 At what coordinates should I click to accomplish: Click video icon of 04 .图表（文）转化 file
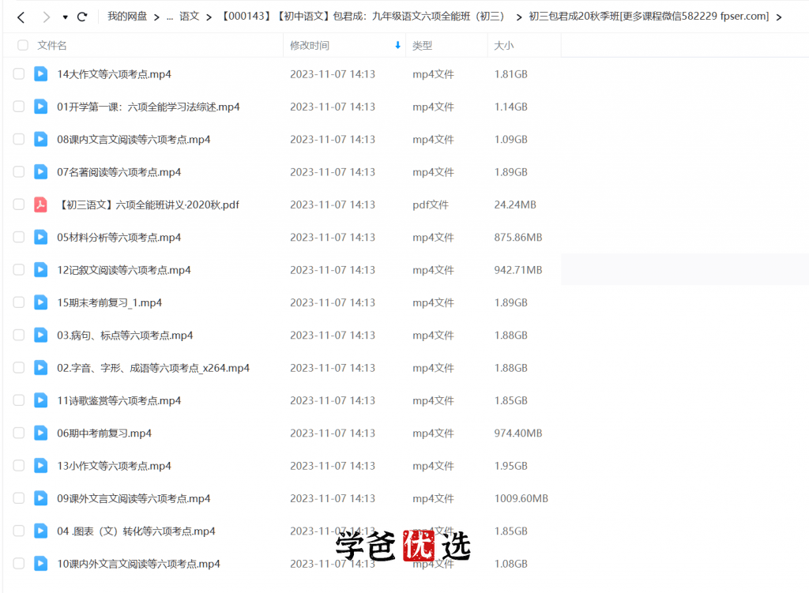point(41,531)
